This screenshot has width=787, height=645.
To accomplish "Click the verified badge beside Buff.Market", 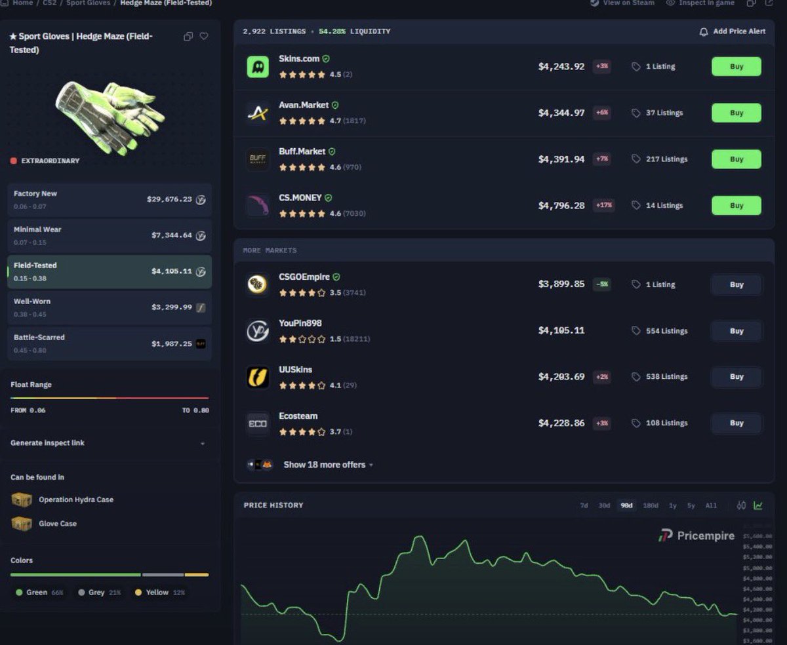I will (x=332, y=151).
